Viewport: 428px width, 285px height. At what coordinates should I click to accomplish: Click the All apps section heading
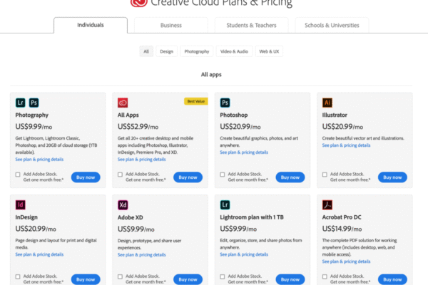[x=211, y=74]
